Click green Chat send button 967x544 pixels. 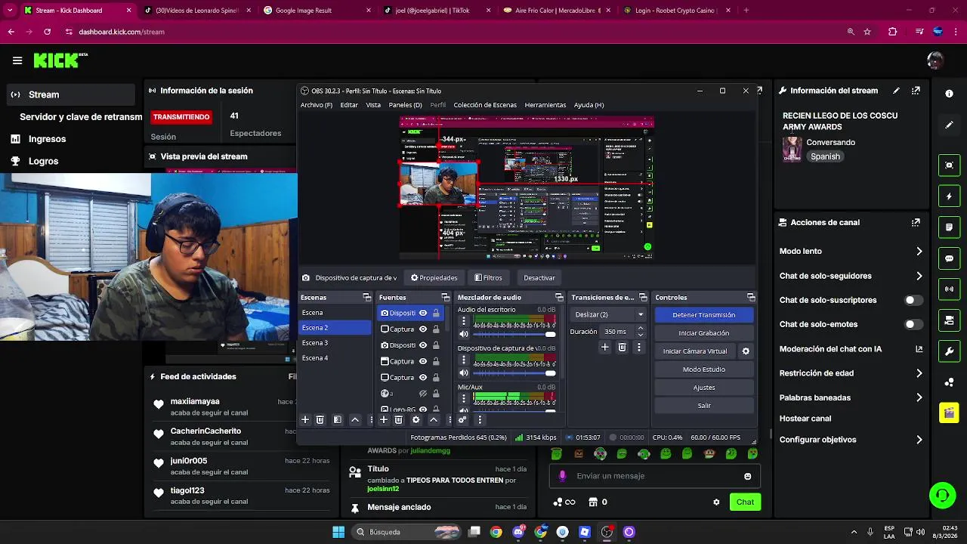pyautogui.click(x=745, y=502)
